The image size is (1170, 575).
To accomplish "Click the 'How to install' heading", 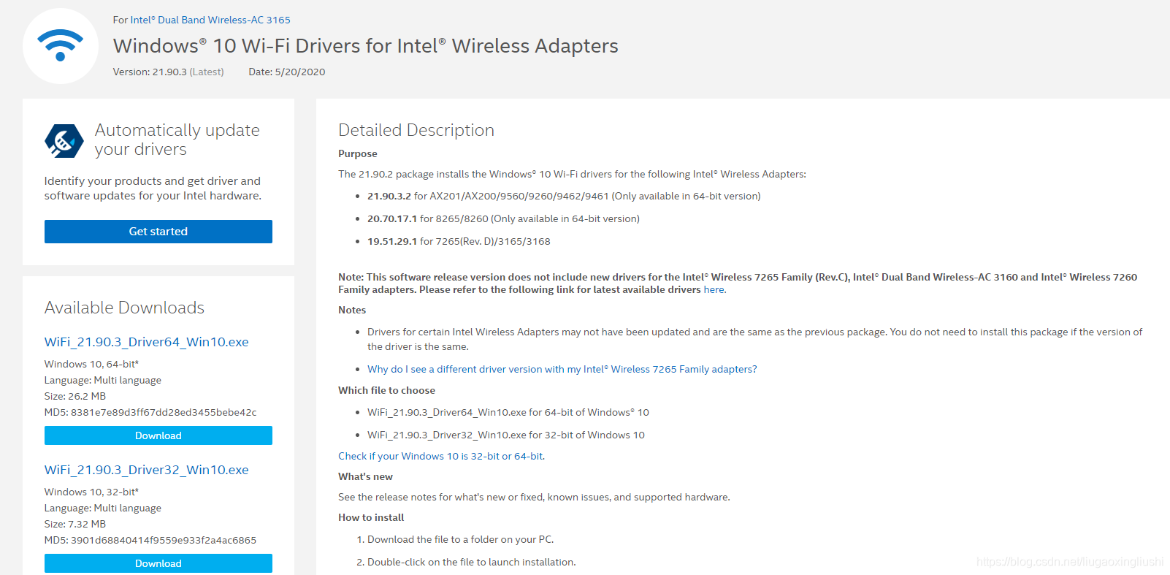I will (371, 518).
